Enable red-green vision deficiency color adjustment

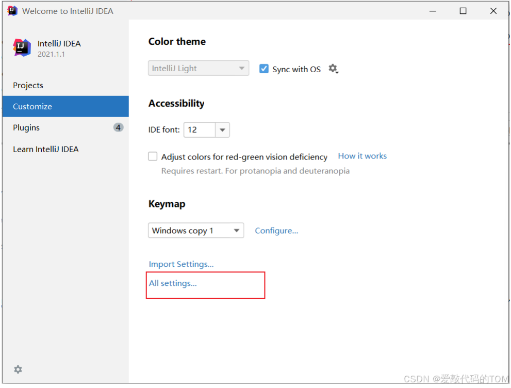tap(153, 156)
